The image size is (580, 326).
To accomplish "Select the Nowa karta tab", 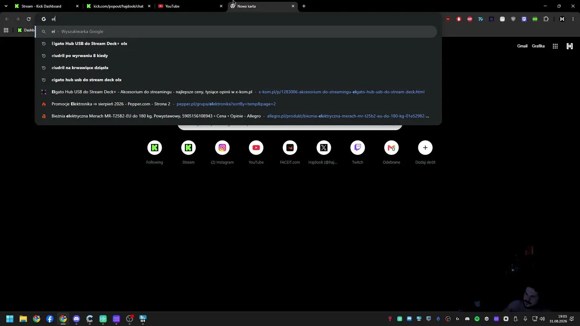I will click(x=263, y=6).
